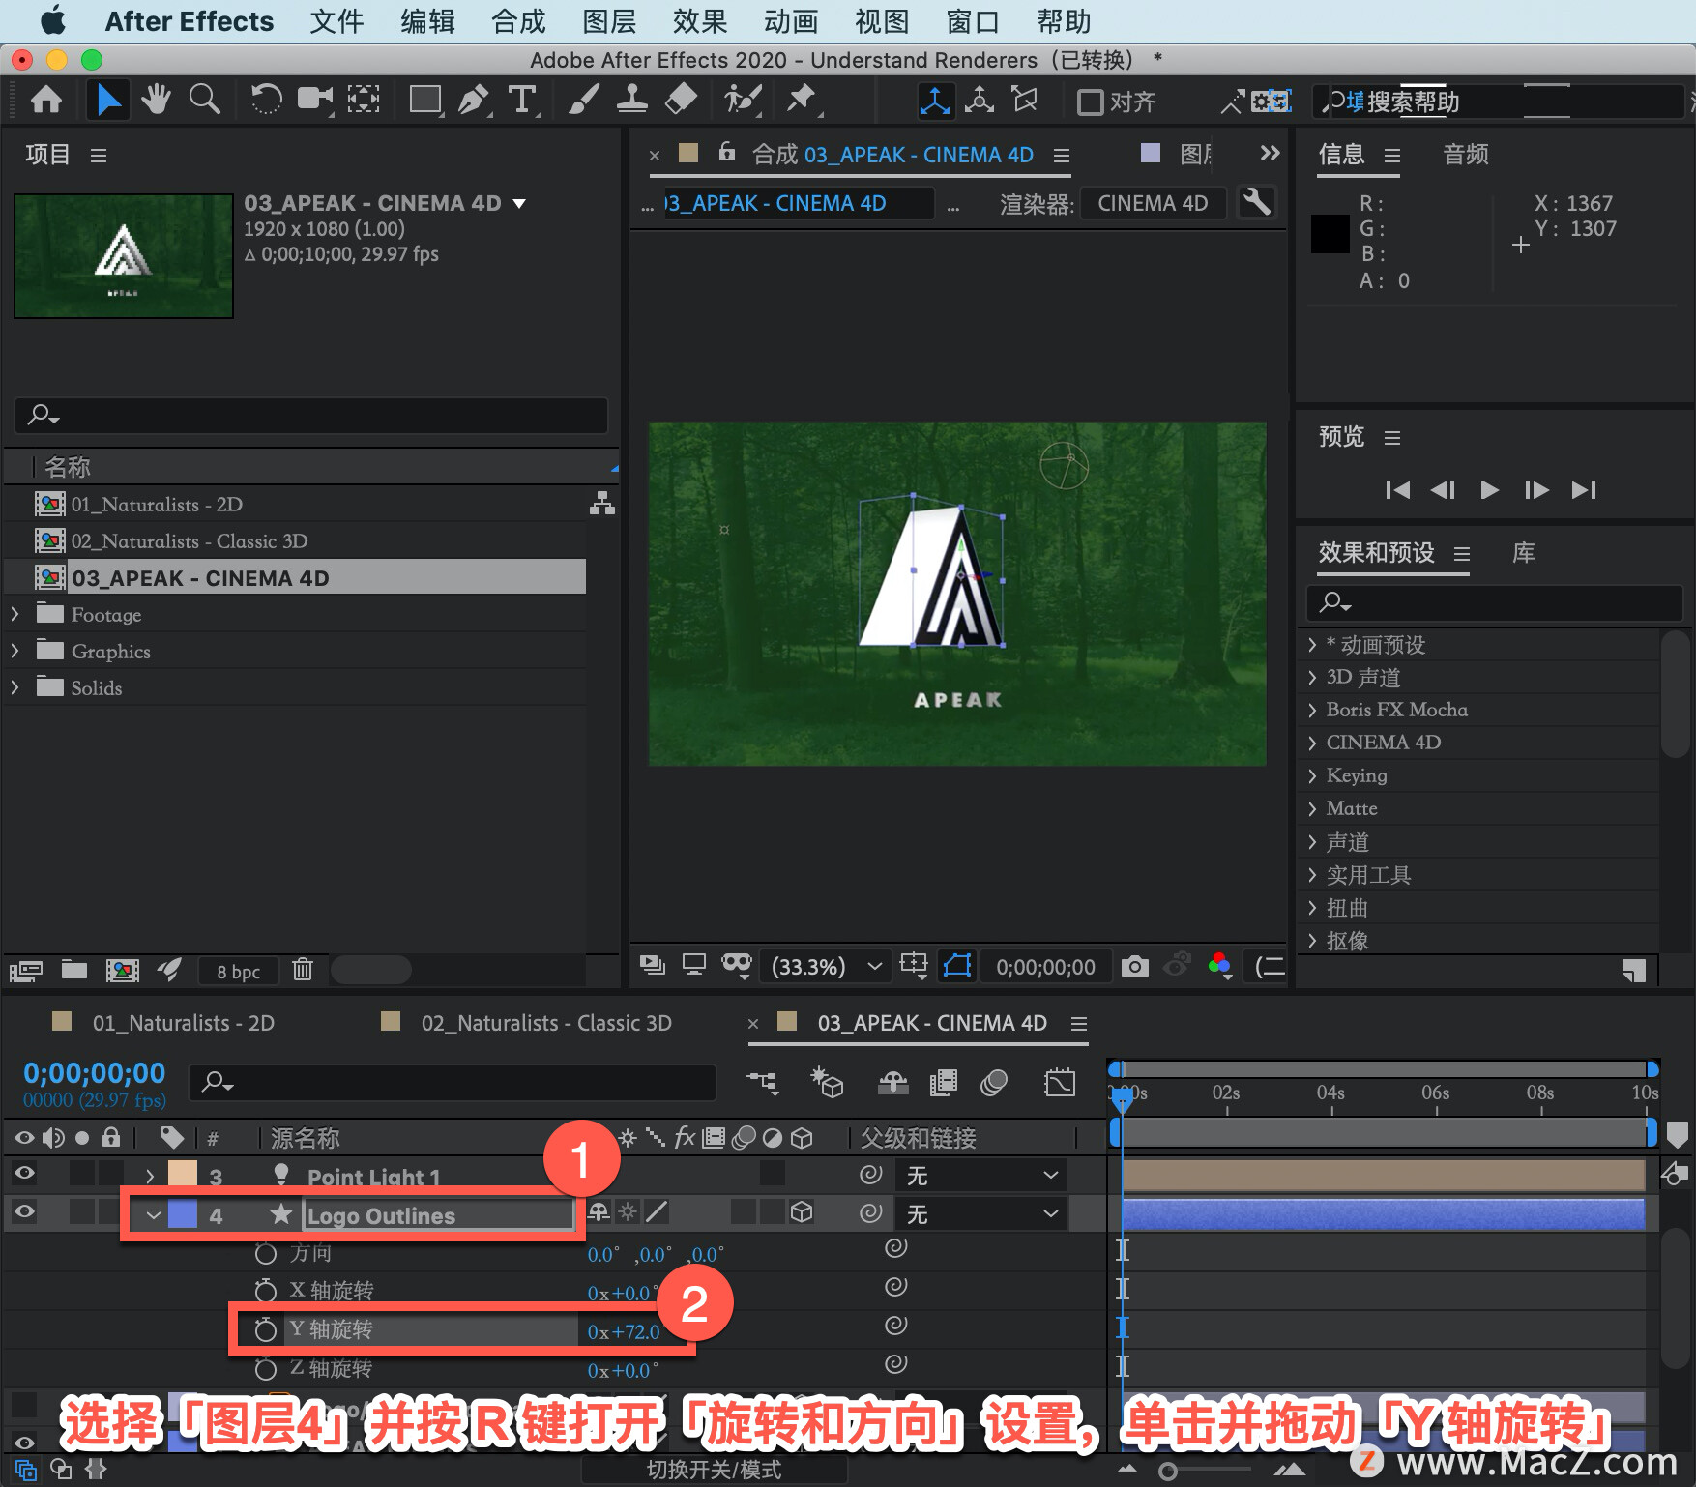
Task: Toggle 3D layer switch for Logo Outlines
Action: tap(802, 1212)
